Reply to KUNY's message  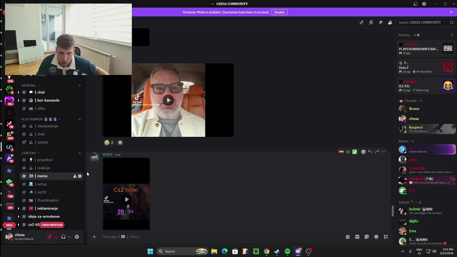(370, 152)
